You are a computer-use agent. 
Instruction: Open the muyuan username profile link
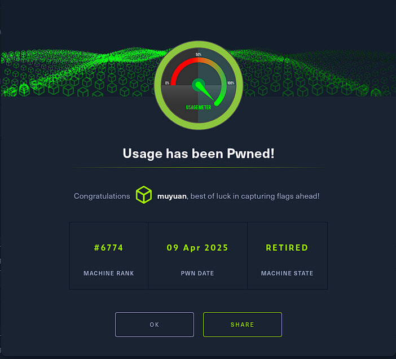(171, 196)
